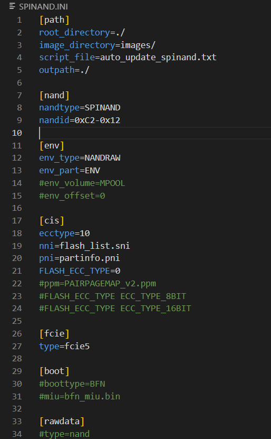Click comment #miu=bfn_miu.bin
Viewport: 271px width, 439px height.
click(x=80, y=396)
